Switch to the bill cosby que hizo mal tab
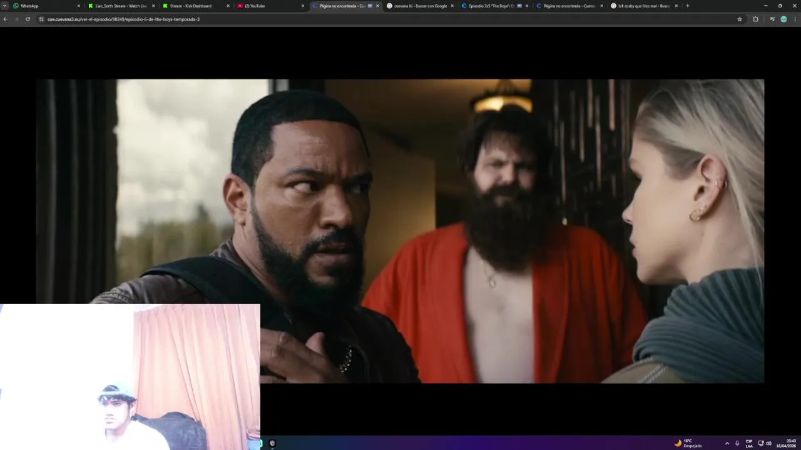801x450 pixels. tap(644, 6)
